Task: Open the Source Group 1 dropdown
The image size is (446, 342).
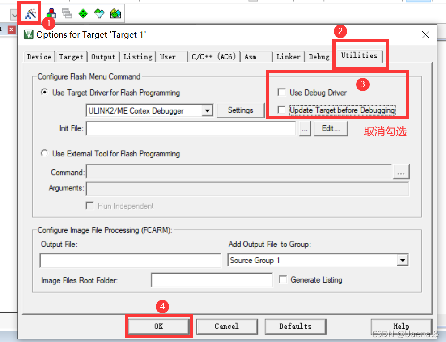Action: [403, 260]
